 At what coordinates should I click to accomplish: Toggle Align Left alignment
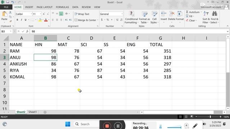pos(53,20)
